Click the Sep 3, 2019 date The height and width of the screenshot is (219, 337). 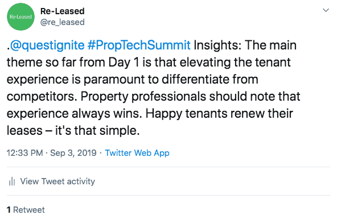(x=73, y=153)
